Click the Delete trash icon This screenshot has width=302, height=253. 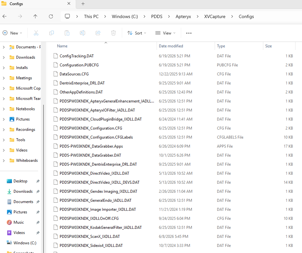tap(113, 33)
